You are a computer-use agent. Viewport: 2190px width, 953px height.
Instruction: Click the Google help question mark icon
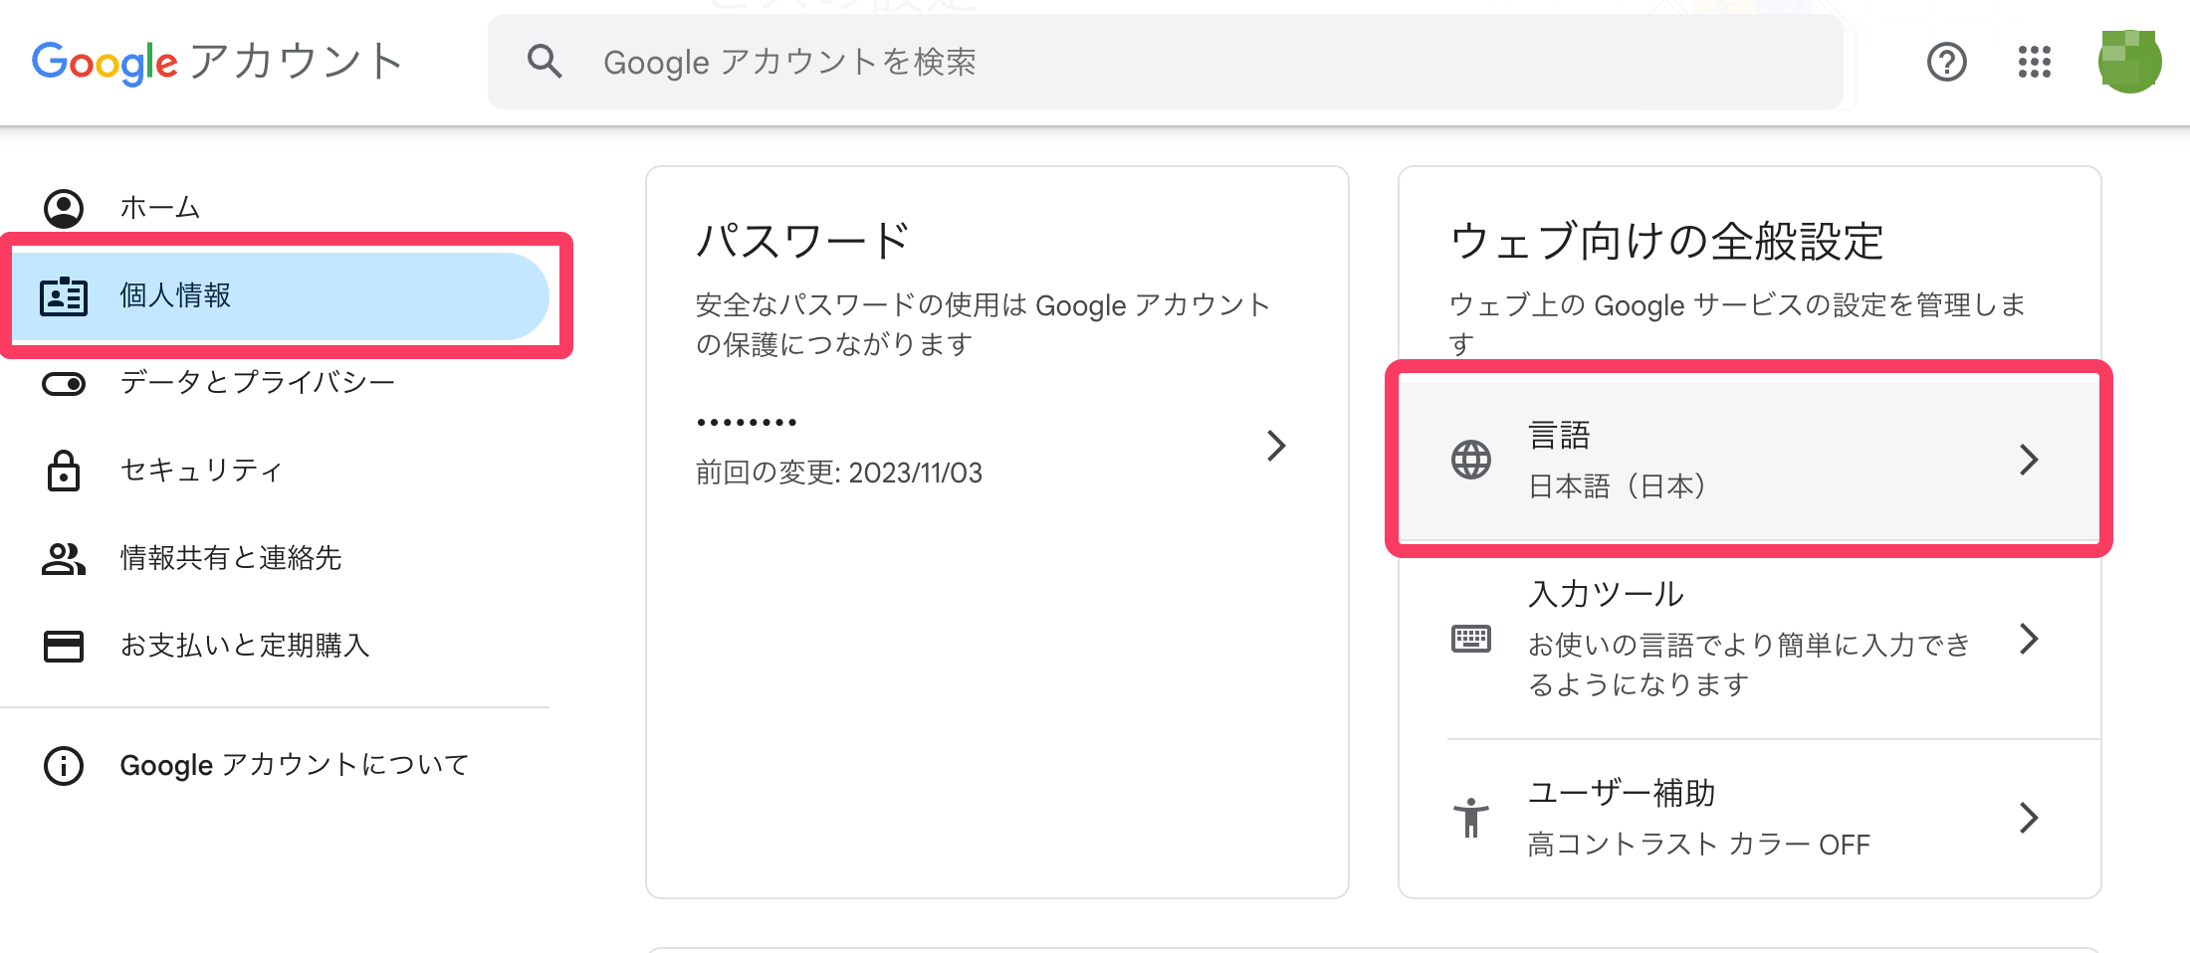1946,62
